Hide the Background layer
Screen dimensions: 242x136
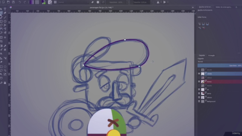click(199, 101)
